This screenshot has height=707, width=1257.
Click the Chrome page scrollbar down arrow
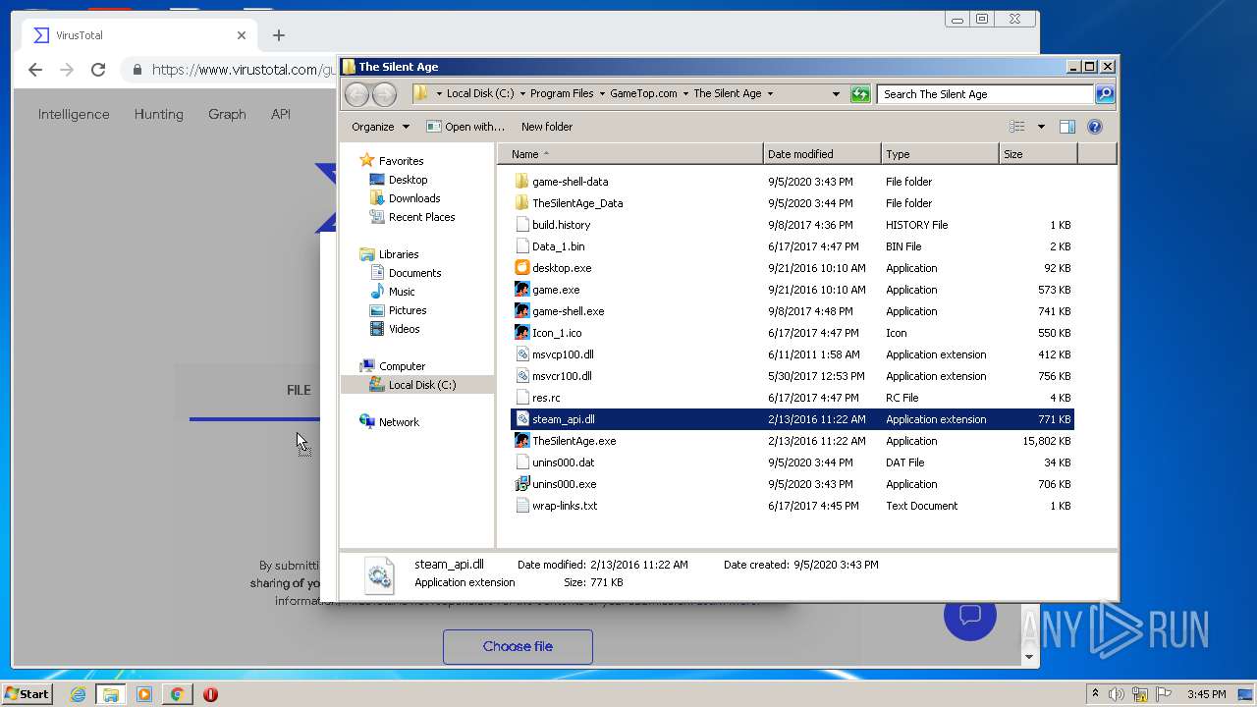coord(1029,657)
